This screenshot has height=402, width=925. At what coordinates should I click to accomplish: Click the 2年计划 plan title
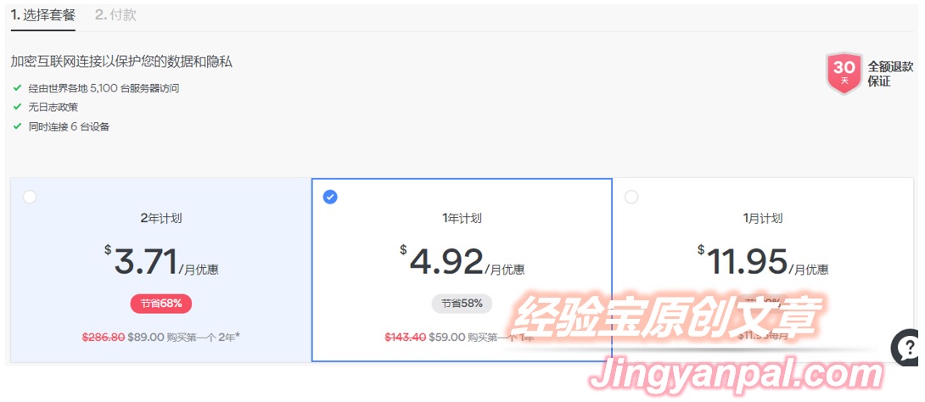(161, 218)
